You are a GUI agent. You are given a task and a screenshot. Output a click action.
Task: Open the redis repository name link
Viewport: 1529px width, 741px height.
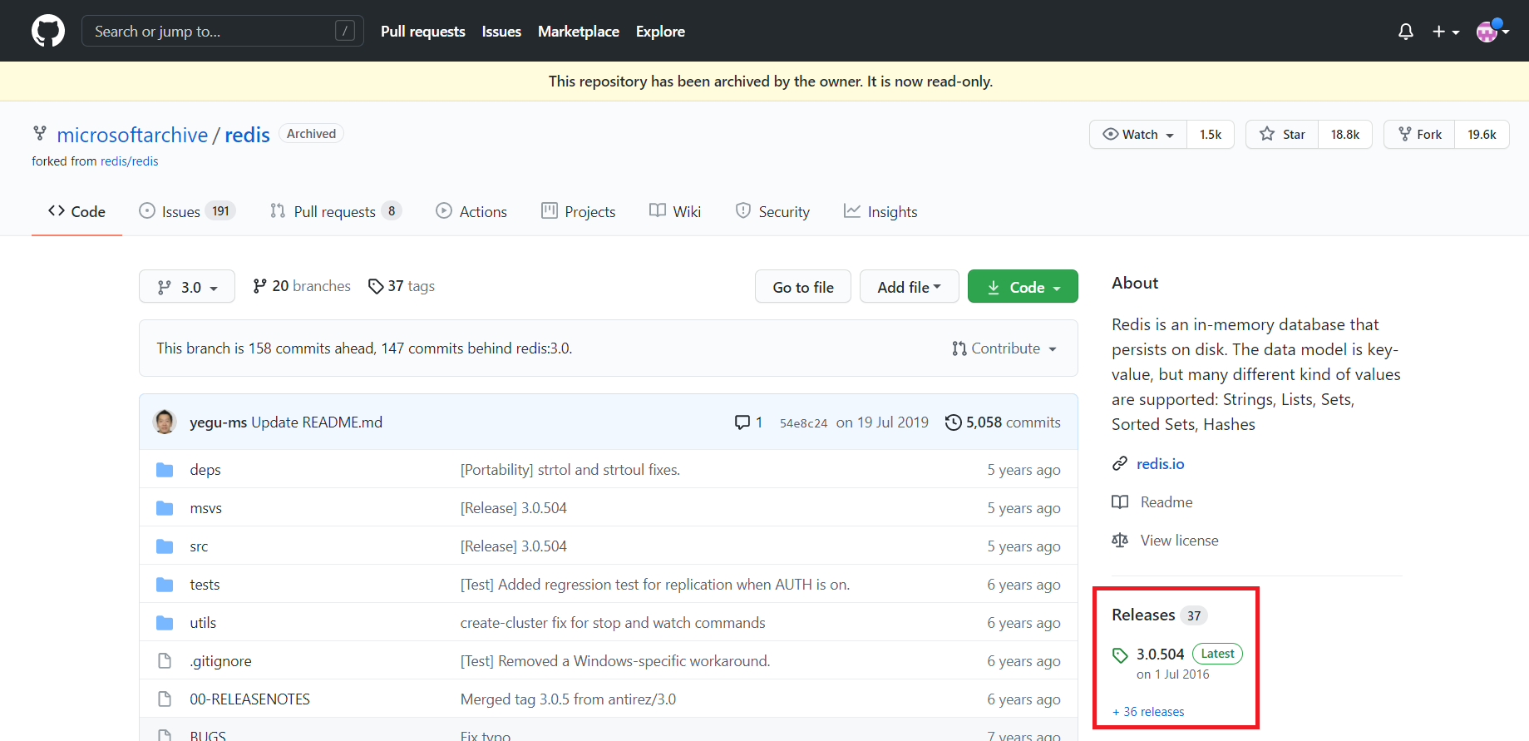coord(247,135)
